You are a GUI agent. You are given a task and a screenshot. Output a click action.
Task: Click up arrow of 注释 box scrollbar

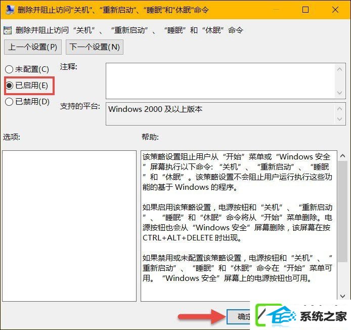(339, 69)
